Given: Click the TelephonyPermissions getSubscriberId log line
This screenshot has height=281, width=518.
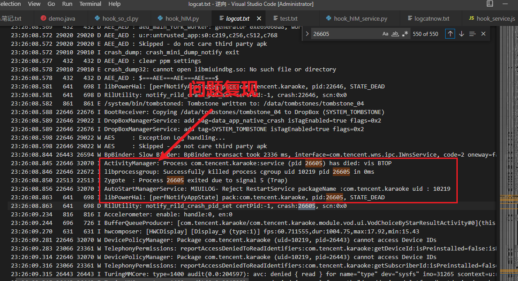Looking at the screenshot, I should tap(254, 266).
